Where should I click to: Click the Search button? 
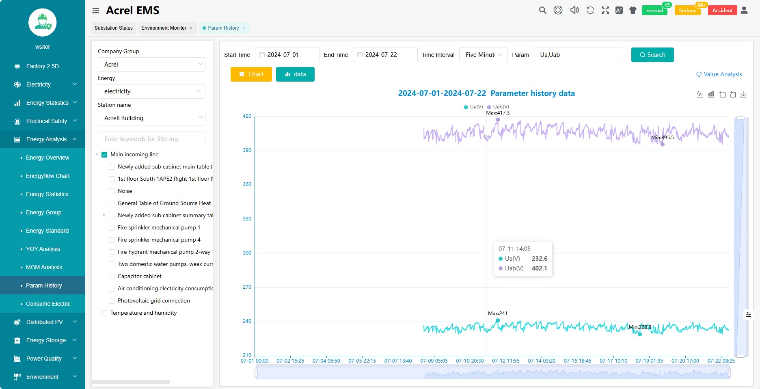tap(652, 55)
